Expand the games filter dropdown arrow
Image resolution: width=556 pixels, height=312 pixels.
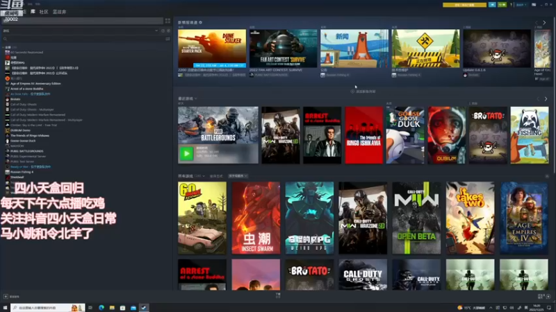[x=156, y=31]
